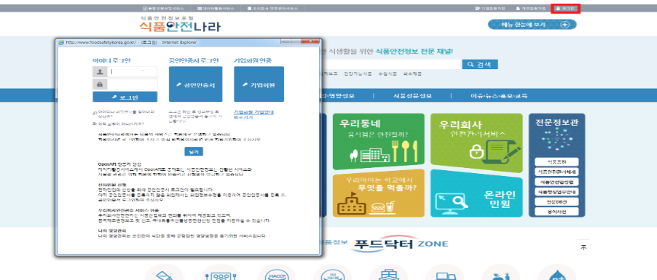
Task: Open 우리회사 안전관리서비스 in the top bar
Action: point(272,9)
